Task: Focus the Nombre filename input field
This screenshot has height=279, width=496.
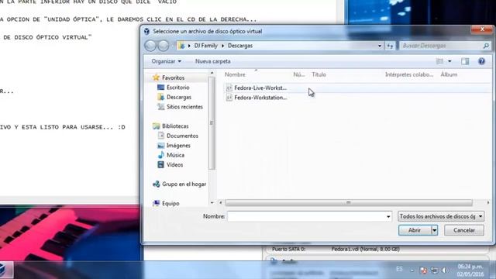Action: (x=306, y=216)
